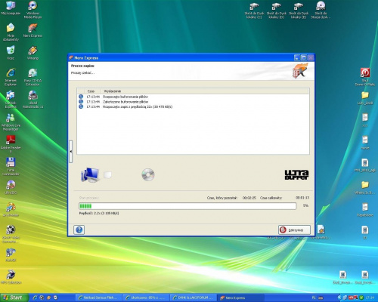Launch Internet Explorer from the Quick Launch bar
This screenshot has height=302, width=378.
click(35, 297)
